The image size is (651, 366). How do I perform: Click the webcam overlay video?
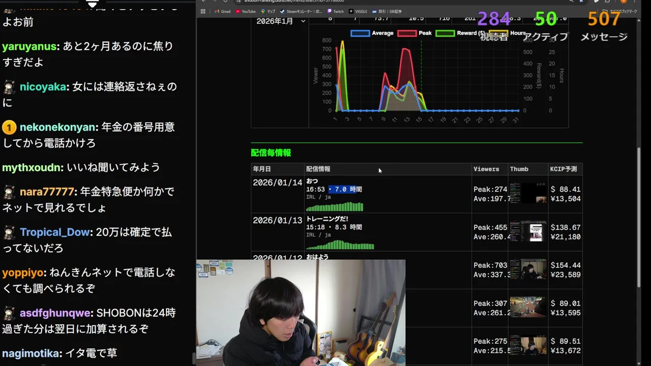pyautogui.click(x=301, y=313)
